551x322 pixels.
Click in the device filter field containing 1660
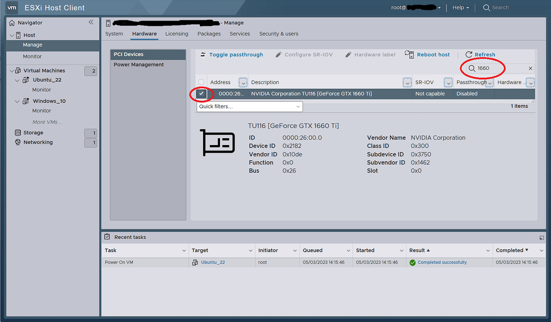(501, 68)
